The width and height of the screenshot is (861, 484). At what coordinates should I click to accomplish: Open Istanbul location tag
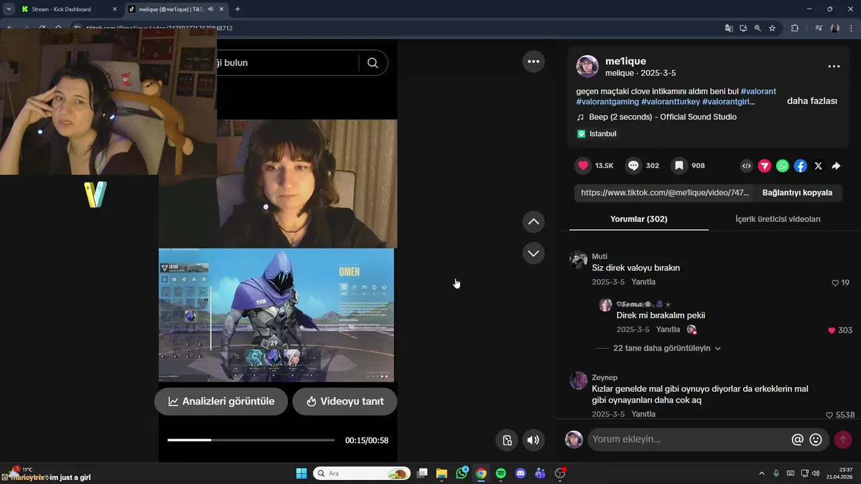(x=597, y=134)
